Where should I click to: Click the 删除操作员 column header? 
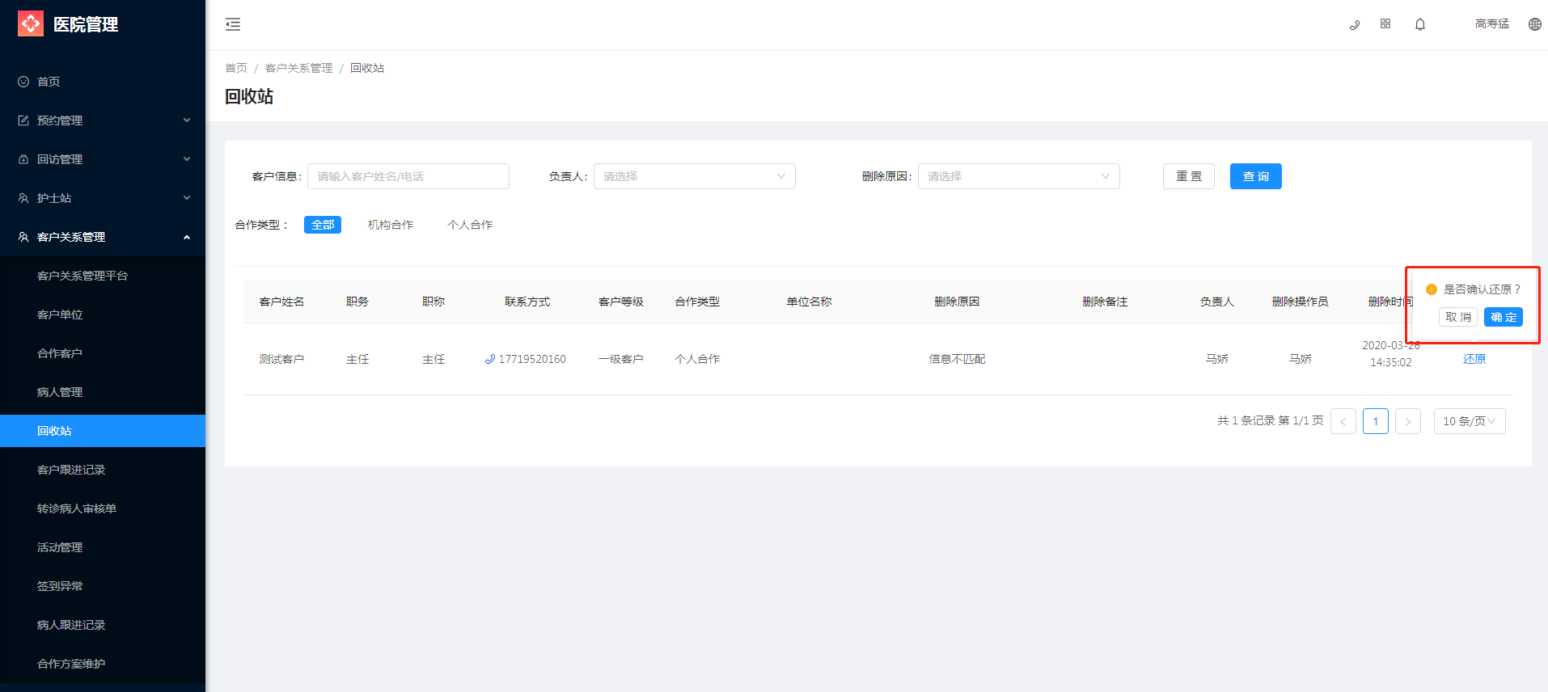1300,302
